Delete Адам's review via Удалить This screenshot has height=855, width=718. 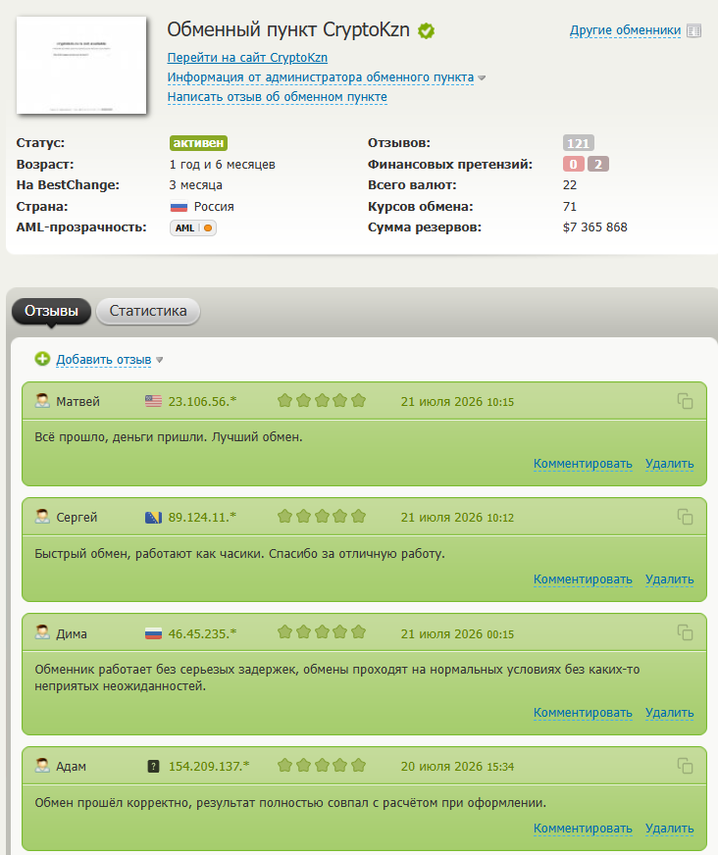pyautogui.click(x=669, y=829)
